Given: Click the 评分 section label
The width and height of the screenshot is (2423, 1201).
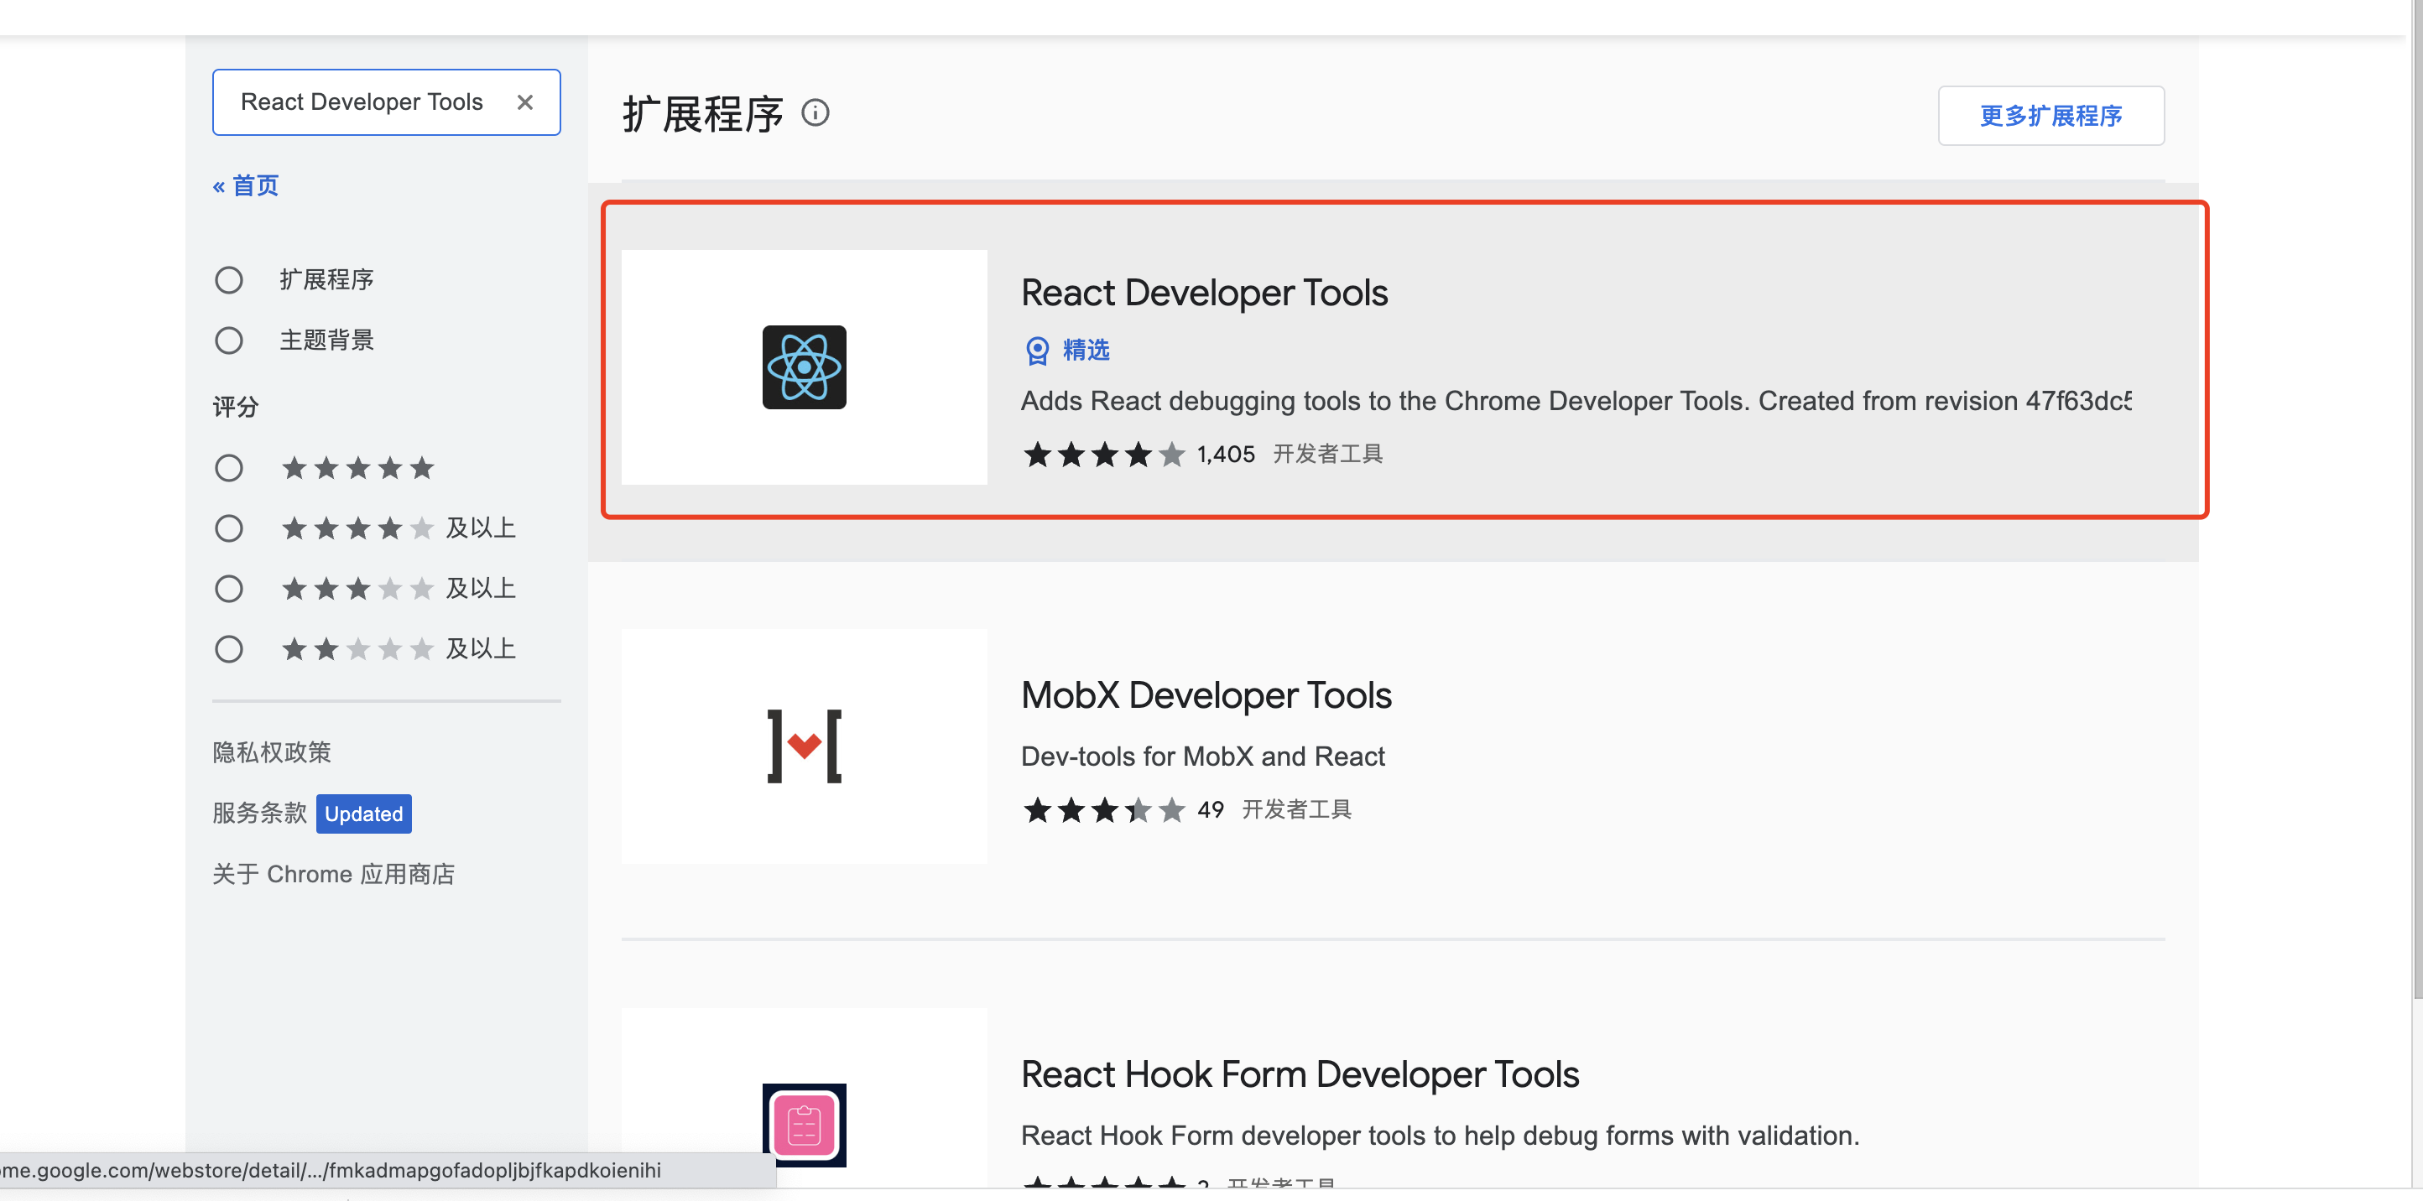Looking at the screenshot, I should point(235,408).
